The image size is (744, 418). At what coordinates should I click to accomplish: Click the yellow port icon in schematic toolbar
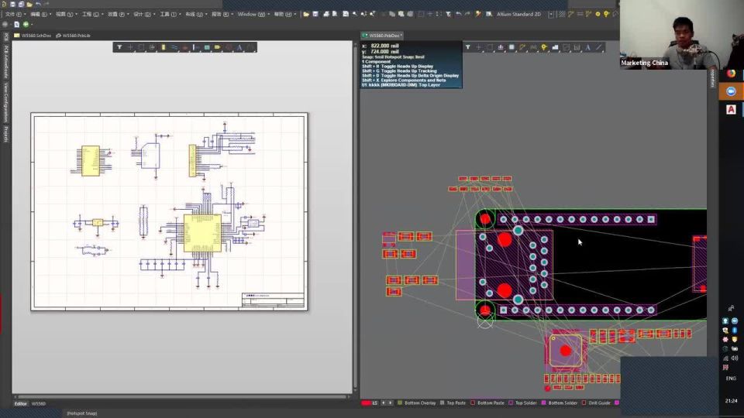[217, 47]
